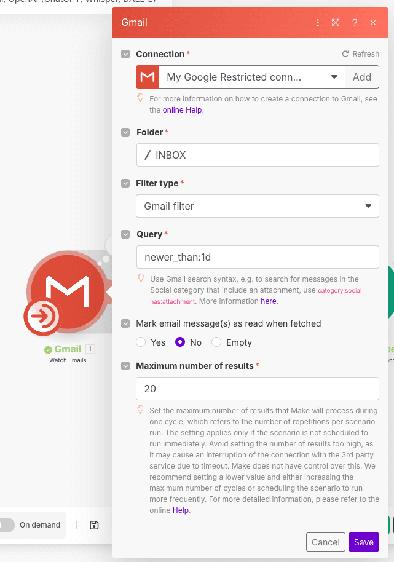This screenshot has height=562, width=394.
Task: Click the Add connection button
Action: (x=362, y=77)
